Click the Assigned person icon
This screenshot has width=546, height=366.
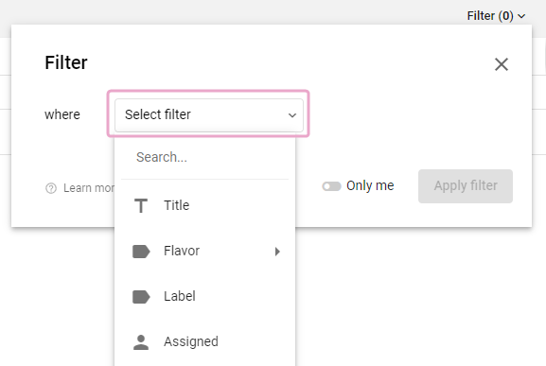[141, 342]
